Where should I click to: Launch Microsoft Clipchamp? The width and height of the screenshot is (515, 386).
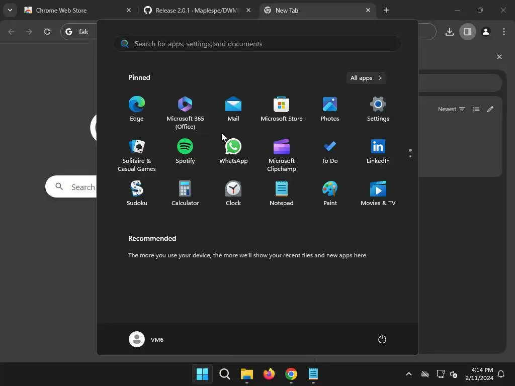pyautogui.click(x=282, y=155)
